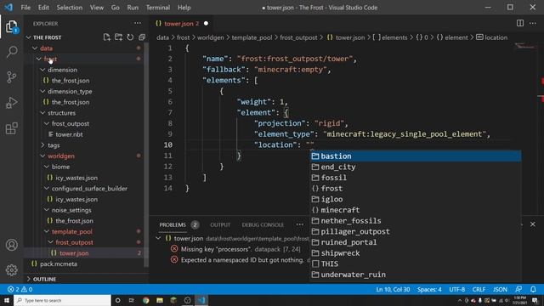Screen dimensions: 544x306
Task: Open Source Control view
Action: (x=11, y=77)
